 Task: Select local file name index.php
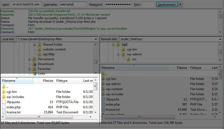click(x=14, y=107)
